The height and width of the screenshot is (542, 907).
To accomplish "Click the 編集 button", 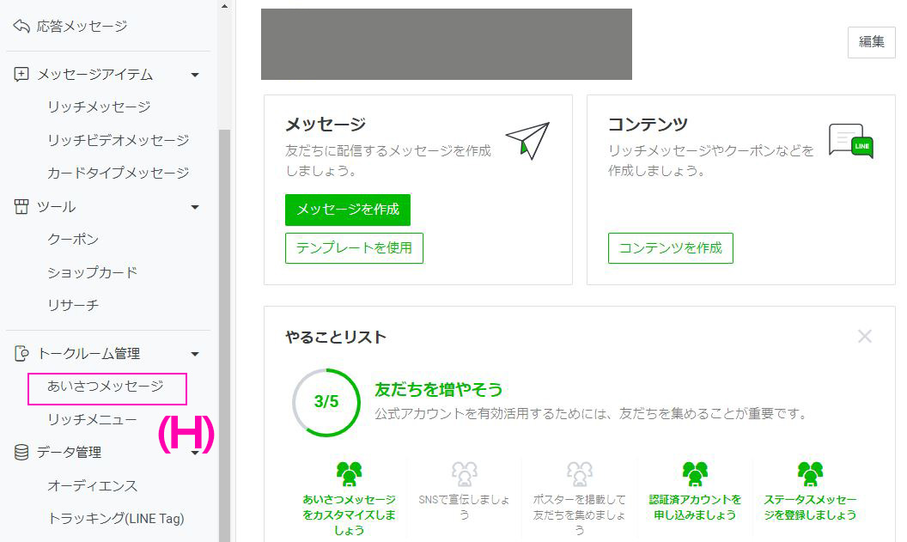I will point(871,41).
